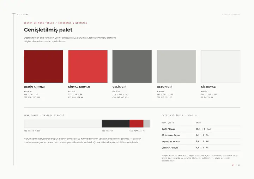Click the 'Beyaz / SS Kırmızı' row label
The width and height of the screenshot is (254, 179).
[x=171, y=141]
